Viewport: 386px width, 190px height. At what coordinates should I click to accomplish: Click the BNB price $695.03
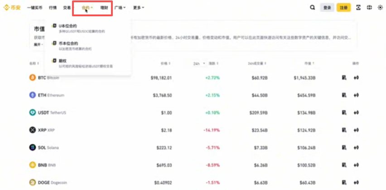164,165
